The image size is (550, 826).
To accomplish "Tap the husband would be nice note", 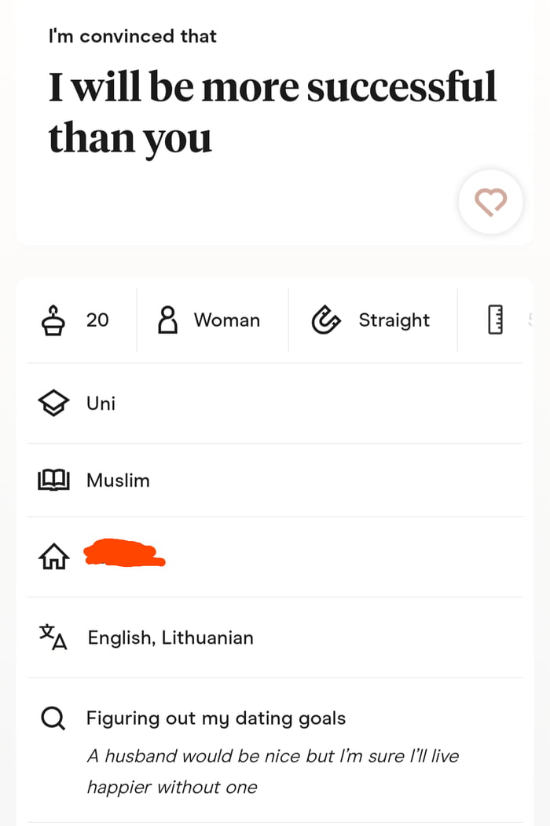I will tap(272, 771).
